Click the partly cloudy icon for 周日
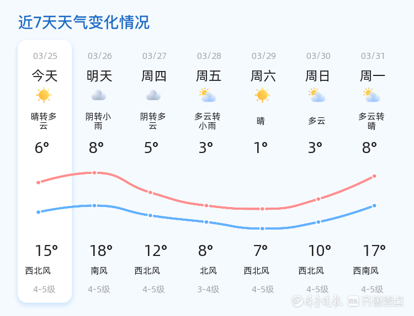The image size is (414, 316). (x=317, y=95)
